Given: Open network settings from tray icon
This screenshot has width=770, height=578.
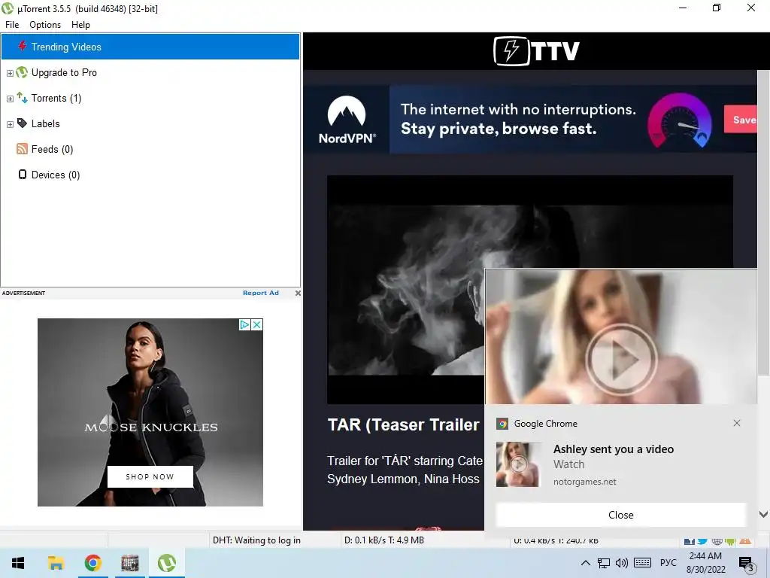Looking at the screenshot, I should 604,563.
